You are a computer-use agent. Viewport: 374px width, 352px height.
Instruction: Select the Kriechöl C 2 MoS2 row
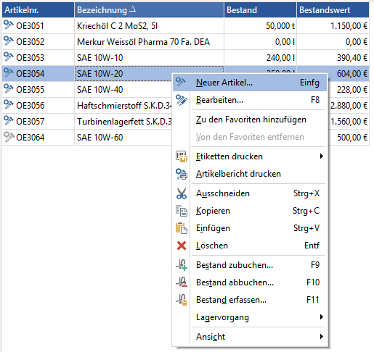tap(186, 26)
